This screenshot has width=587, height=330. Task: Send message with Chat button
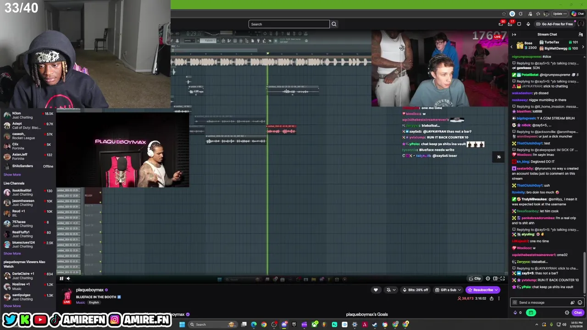(577, 313)
